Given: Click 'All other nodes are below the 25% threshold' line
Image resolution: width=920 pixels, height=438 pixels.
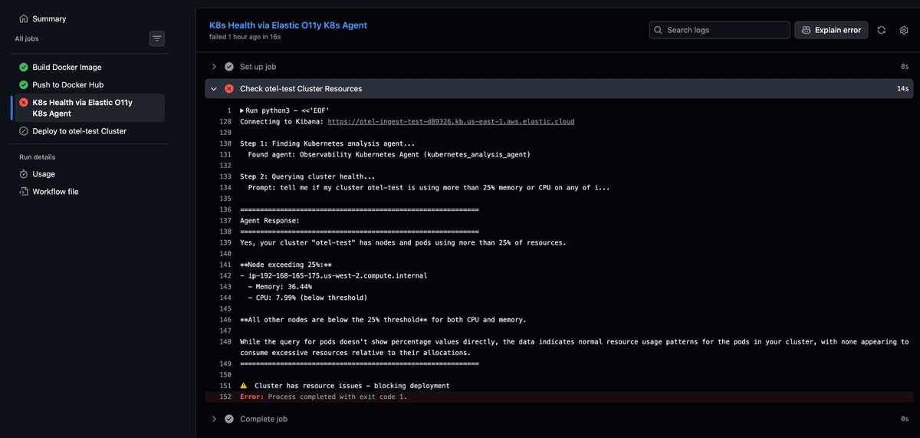Looking at the screenshot, I should point(383,320).
